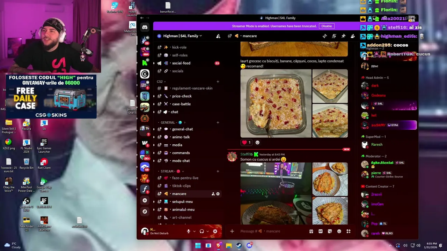Viewport: 447px width, 251px height.
Task: Toggle microphone mute in user panel
Action: [x=189, y=231]
